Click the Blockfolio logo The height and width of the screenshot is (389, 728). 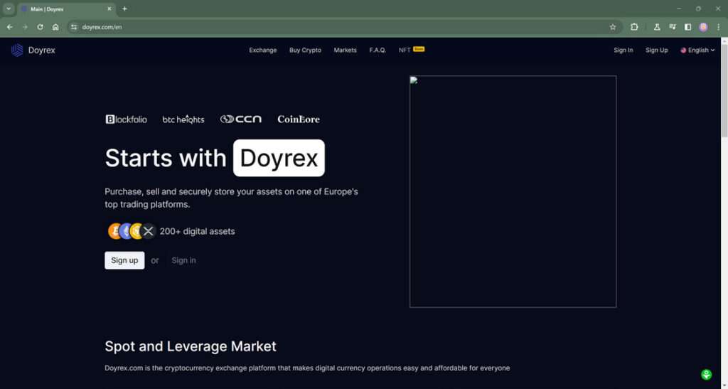(127, 119)
